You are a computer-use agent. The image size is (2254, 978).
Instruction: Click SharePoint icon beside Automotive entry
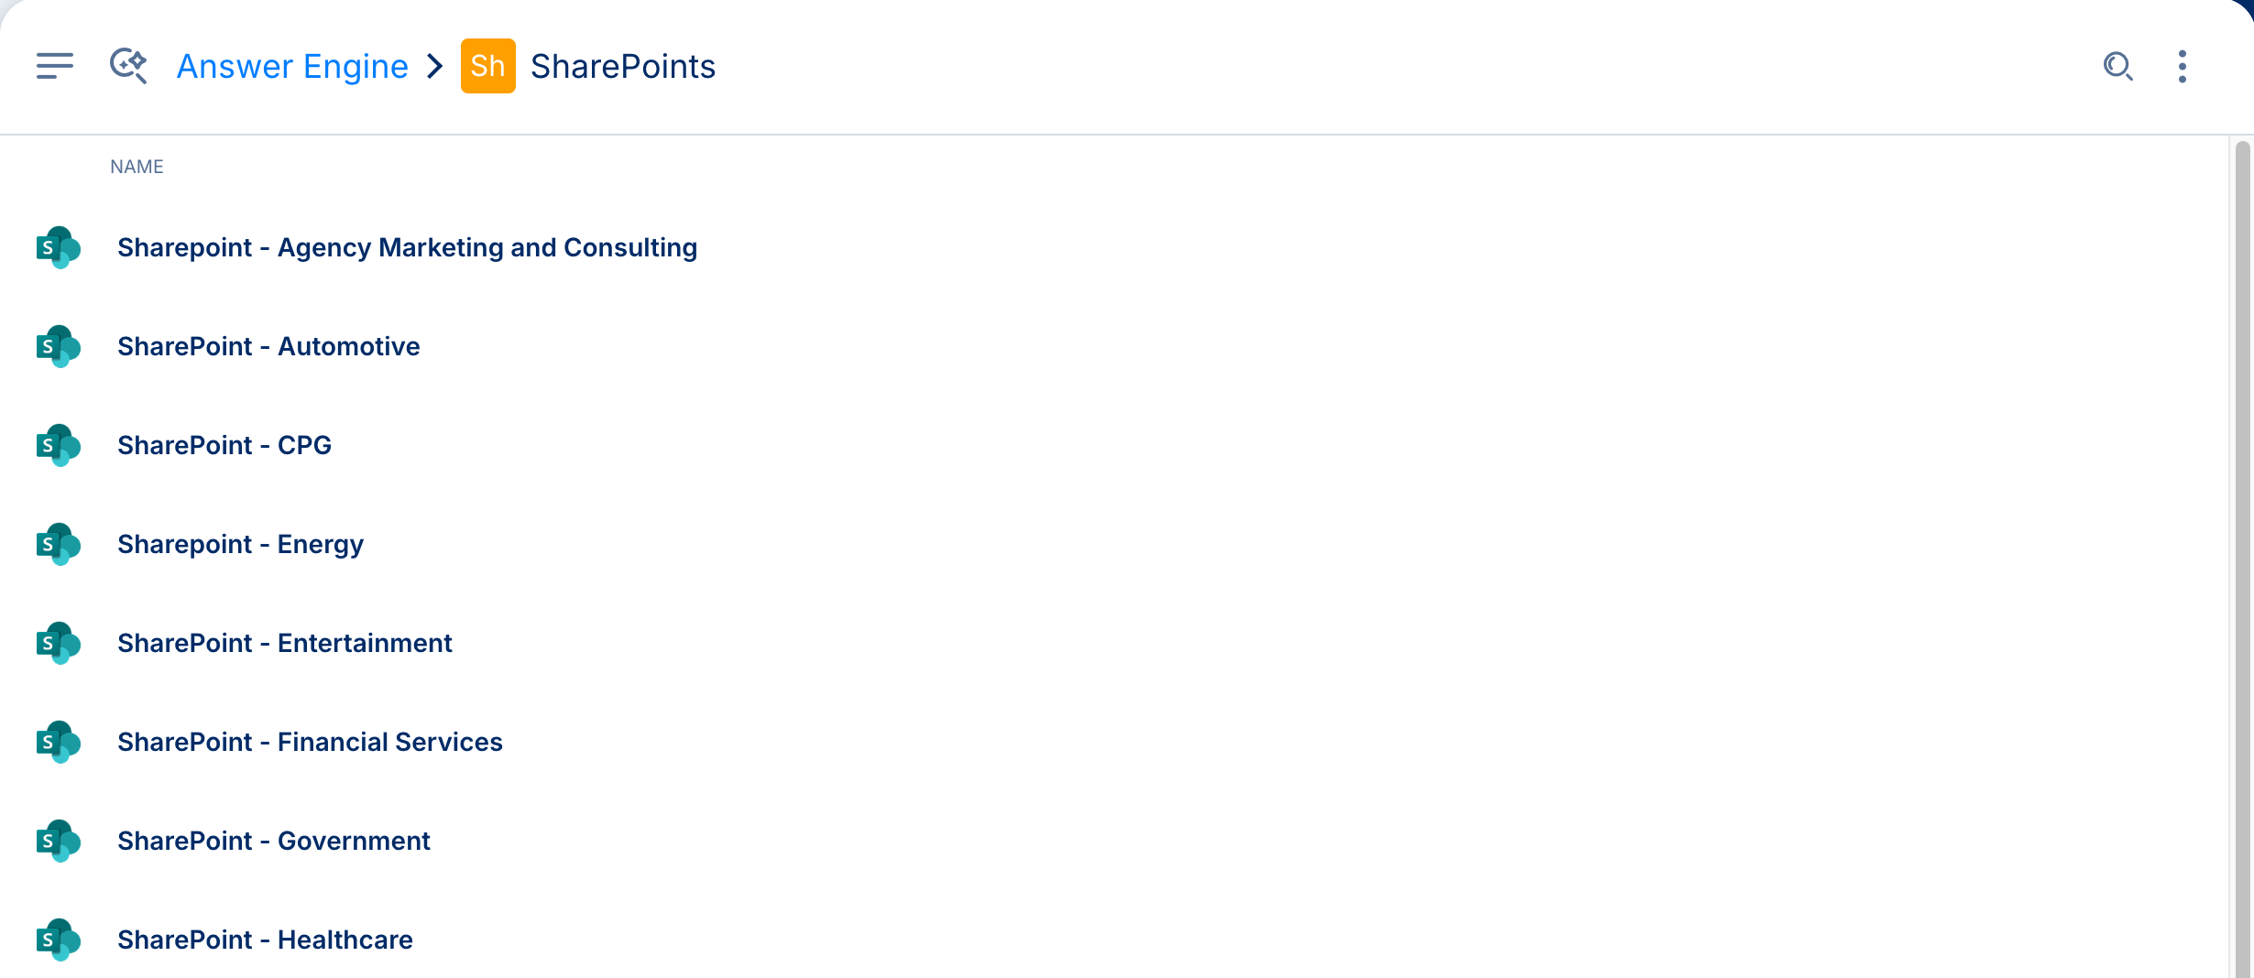click(59, 346)
